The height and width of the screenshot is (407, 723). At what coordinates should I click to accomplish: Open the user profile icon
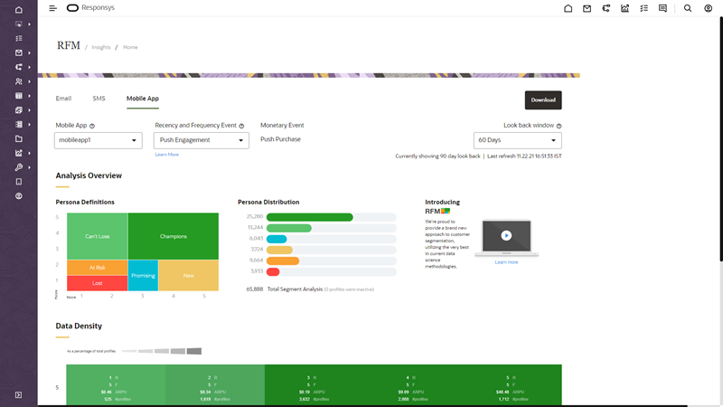tap(709, 8)
